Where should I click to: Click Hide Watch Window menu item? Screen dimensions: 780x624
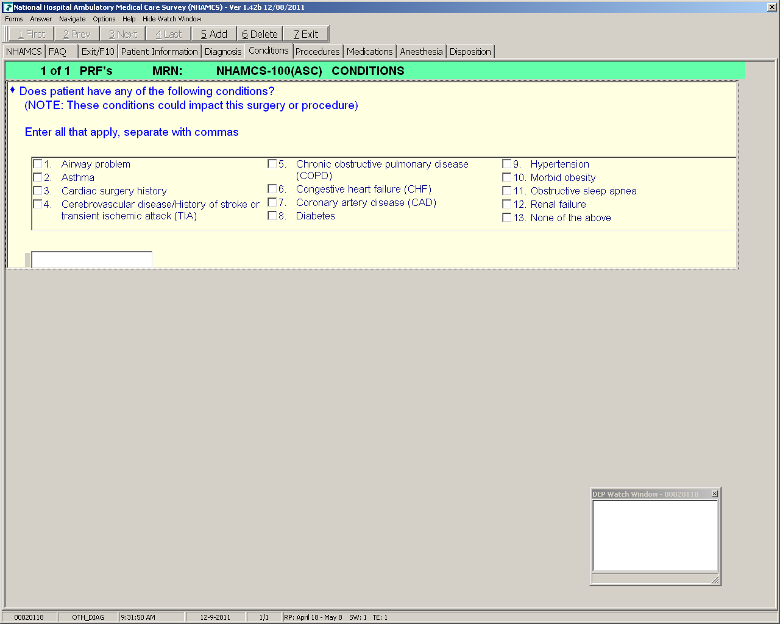click(172, 19)
